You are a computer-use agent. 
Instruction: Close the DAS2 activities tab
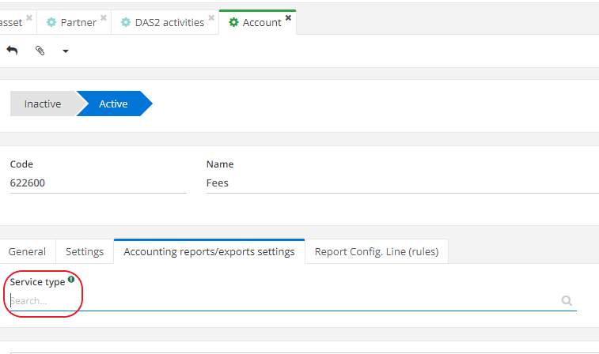tap(211, 17)
